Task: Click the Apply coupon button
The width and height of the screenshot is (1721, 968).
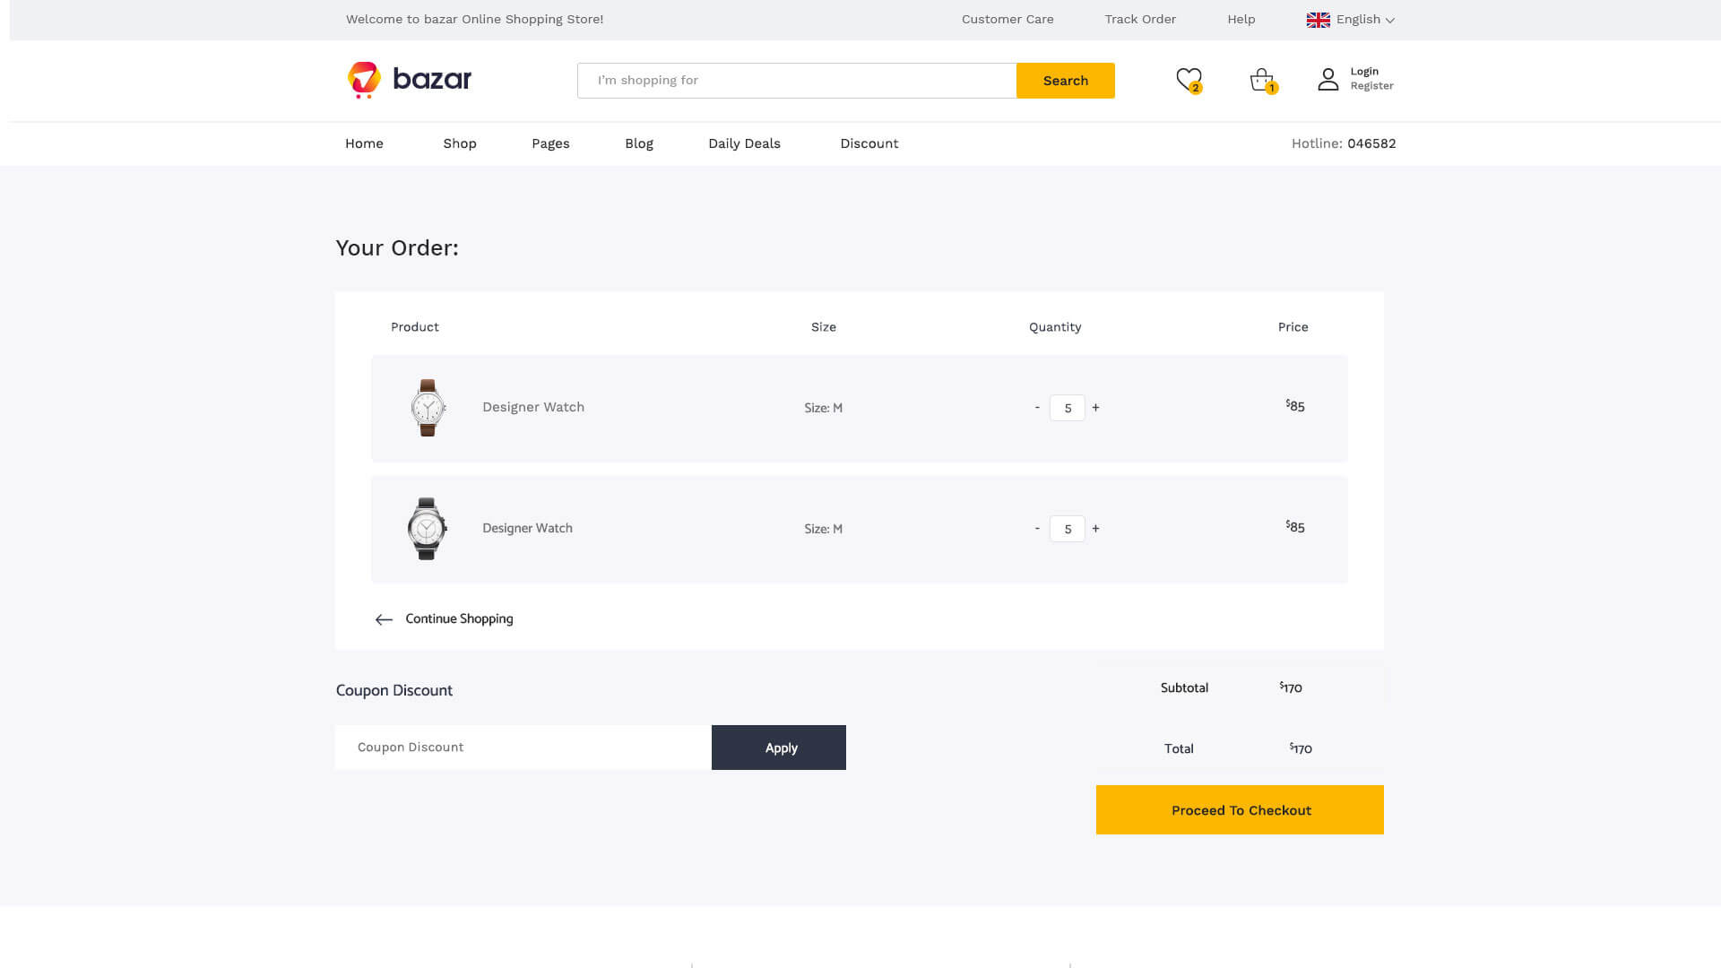Action: 779,748
